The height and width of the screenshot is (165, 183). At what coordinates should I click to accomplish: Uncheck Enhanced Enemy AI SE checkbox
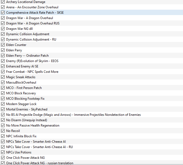[x=3, y=66]
